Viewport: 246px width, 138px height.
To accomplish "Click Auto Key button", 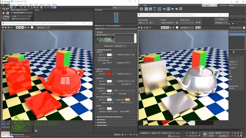I will pos(211,133).
